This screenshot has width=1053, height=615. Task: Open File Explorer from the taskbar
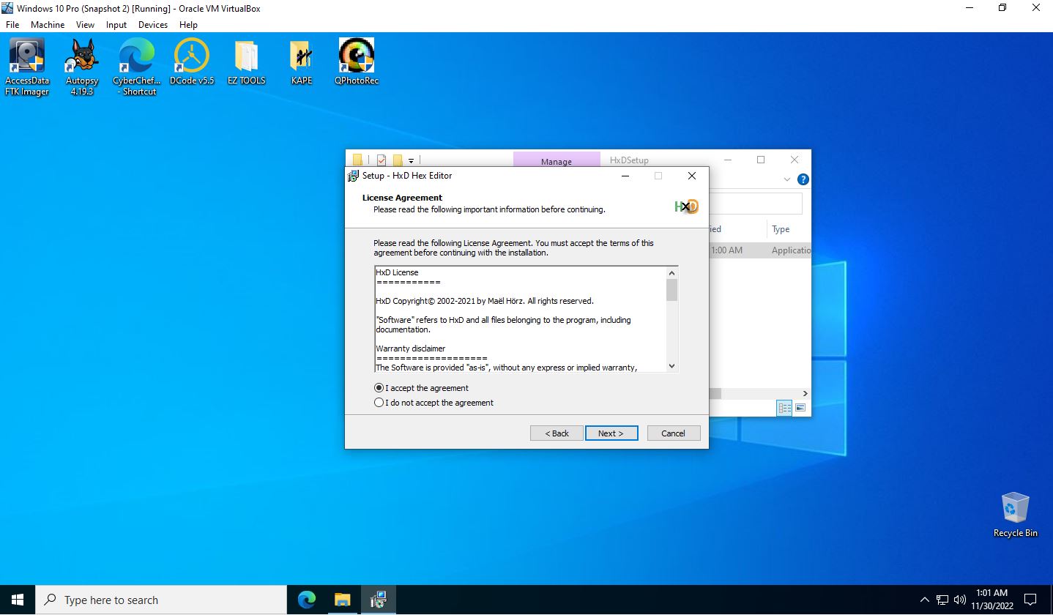(342, 600)
